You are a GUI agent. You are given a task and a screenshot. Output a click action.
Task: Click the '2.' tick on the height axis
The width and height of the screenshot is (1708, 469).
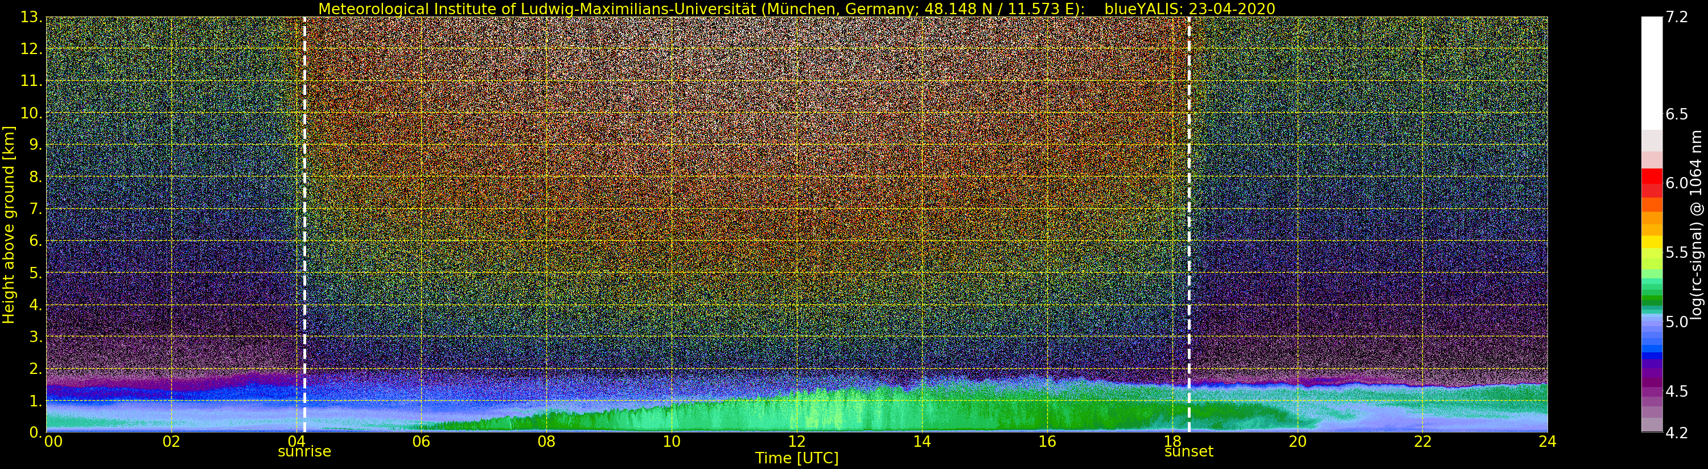coord(36,368)
